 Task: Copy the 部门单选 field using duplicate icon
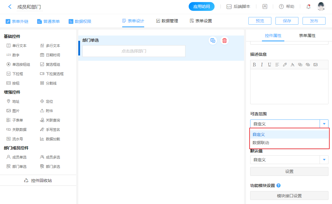coord(213,41)
